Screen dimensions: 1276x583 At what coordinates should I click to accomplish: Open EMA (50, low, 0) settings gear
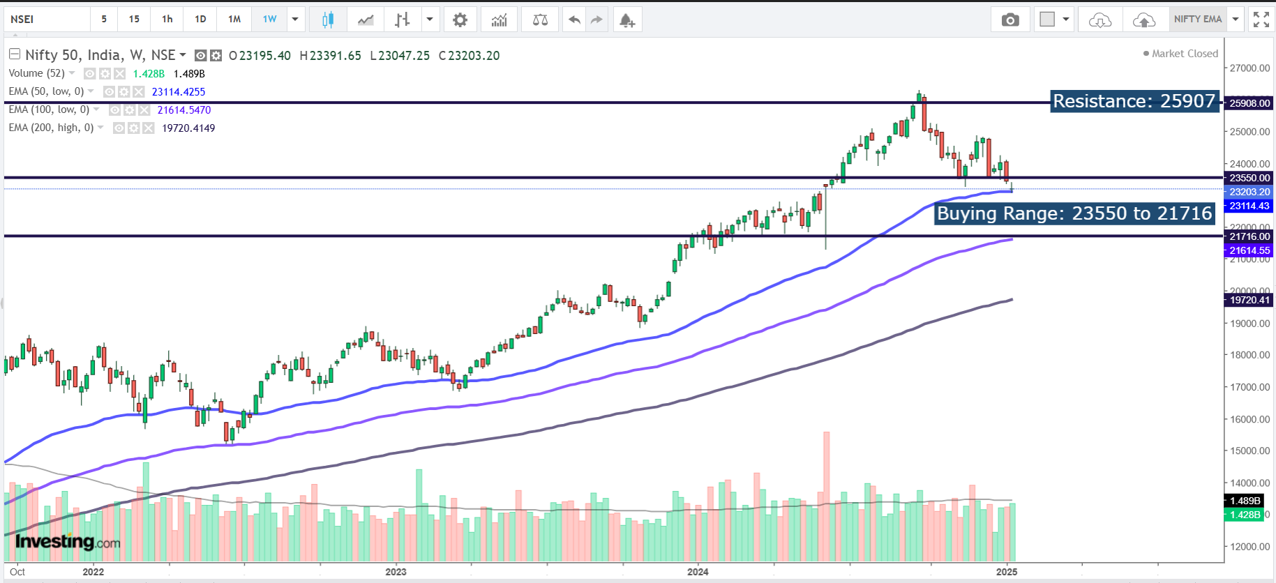tap(123, 91)
